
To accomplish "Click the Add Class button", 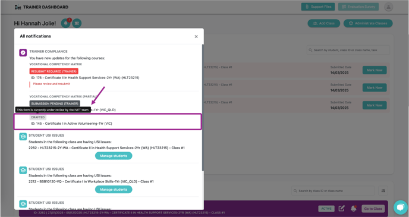I will [324, 23].
